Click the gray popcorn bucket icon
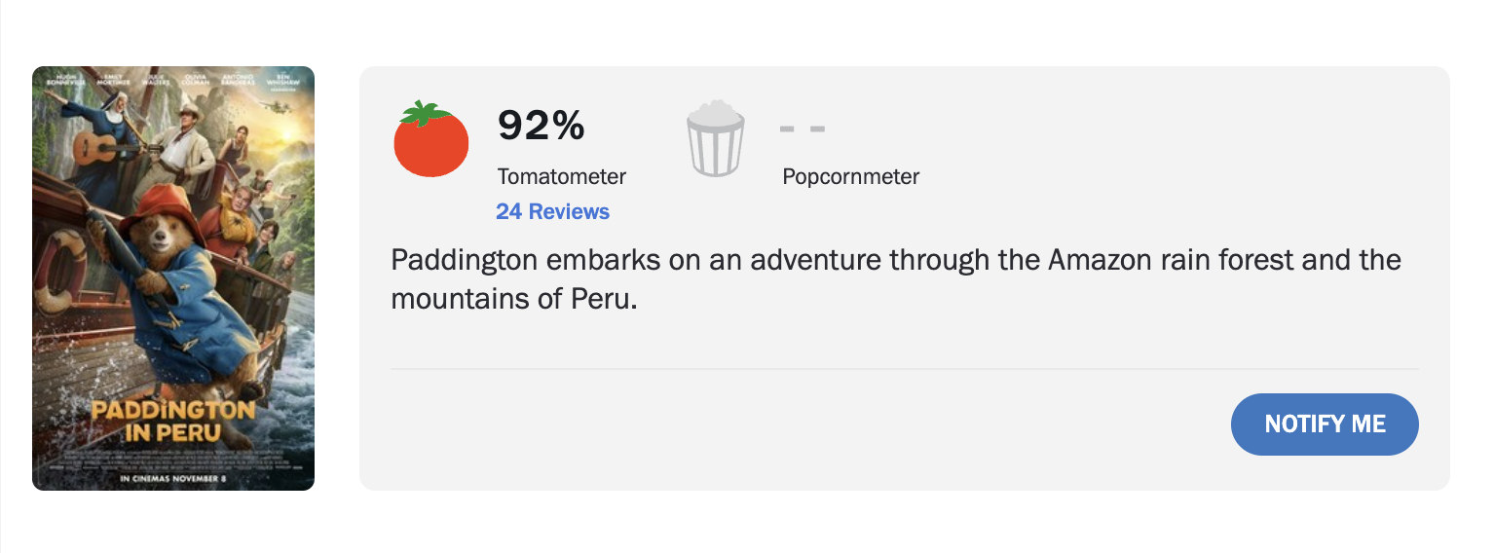Viewport: 1494px width, 553px height. (x=716, y=140)
